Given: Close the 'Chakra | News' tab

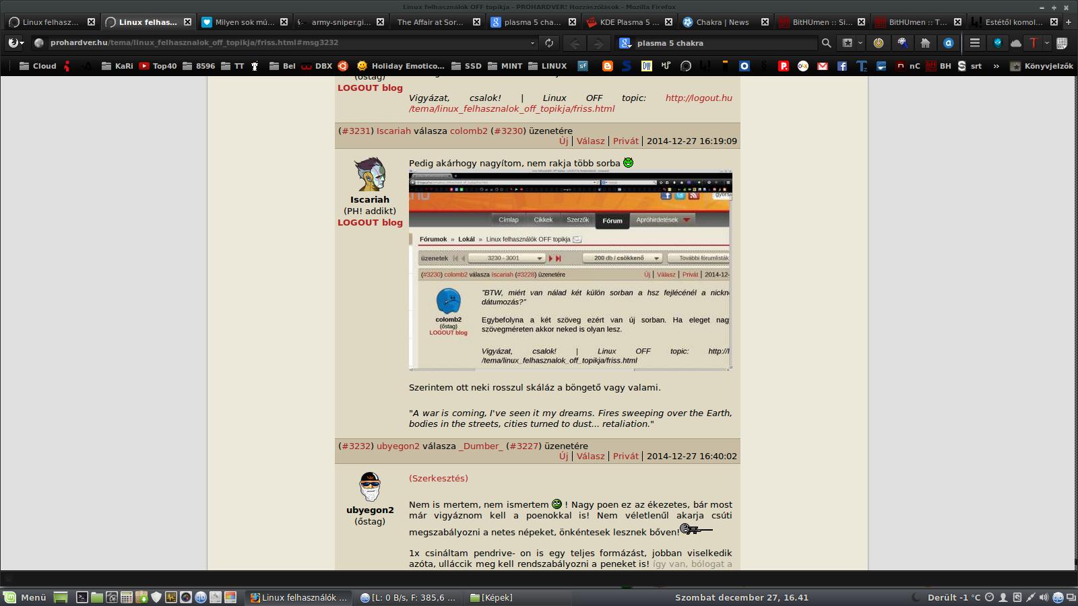Looking at the screenshot, I should pyautogui.click(x=765, y=22).
